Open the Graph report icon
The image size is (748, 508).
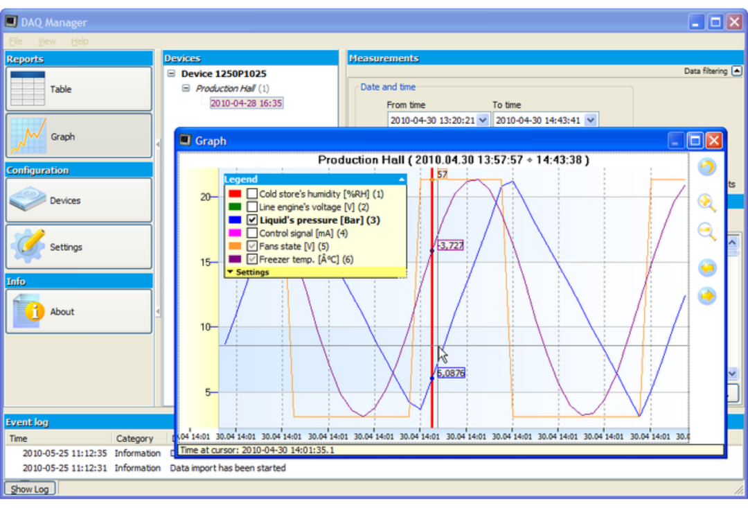tap(28, 136)
